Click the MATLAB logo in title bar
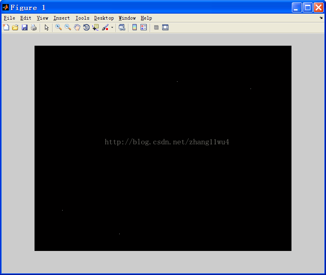 coord(5,7)
